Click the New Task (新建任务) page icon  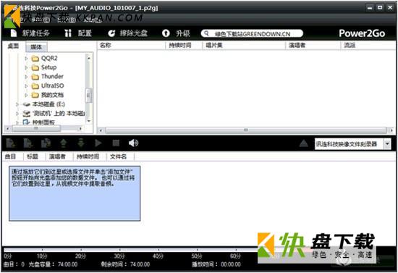click(14, 33)
